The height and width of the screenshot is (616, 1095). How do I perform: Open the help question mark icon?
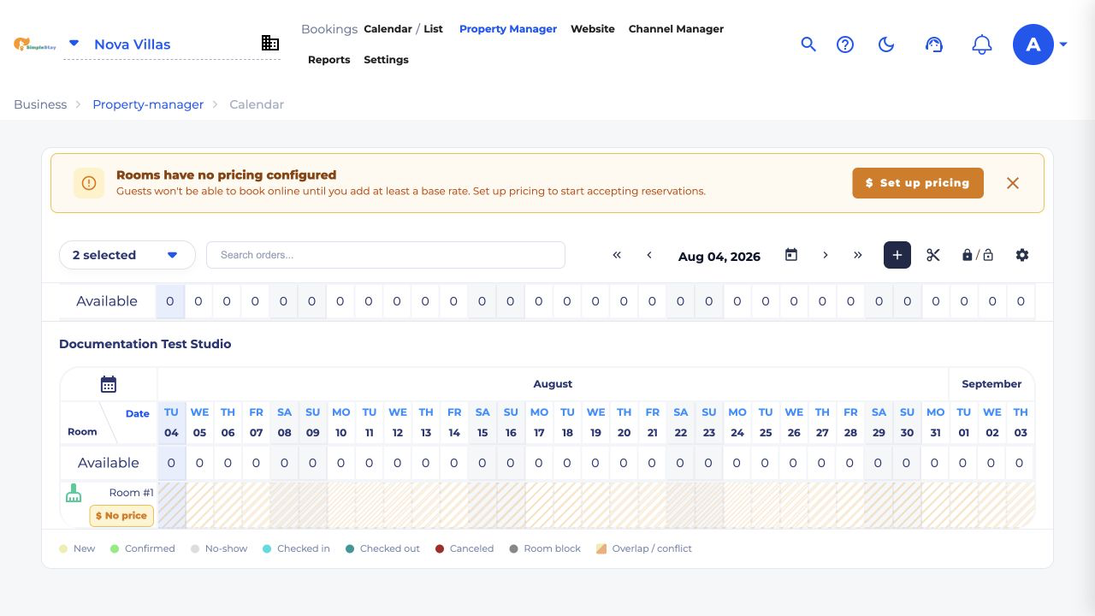(845, 44)
